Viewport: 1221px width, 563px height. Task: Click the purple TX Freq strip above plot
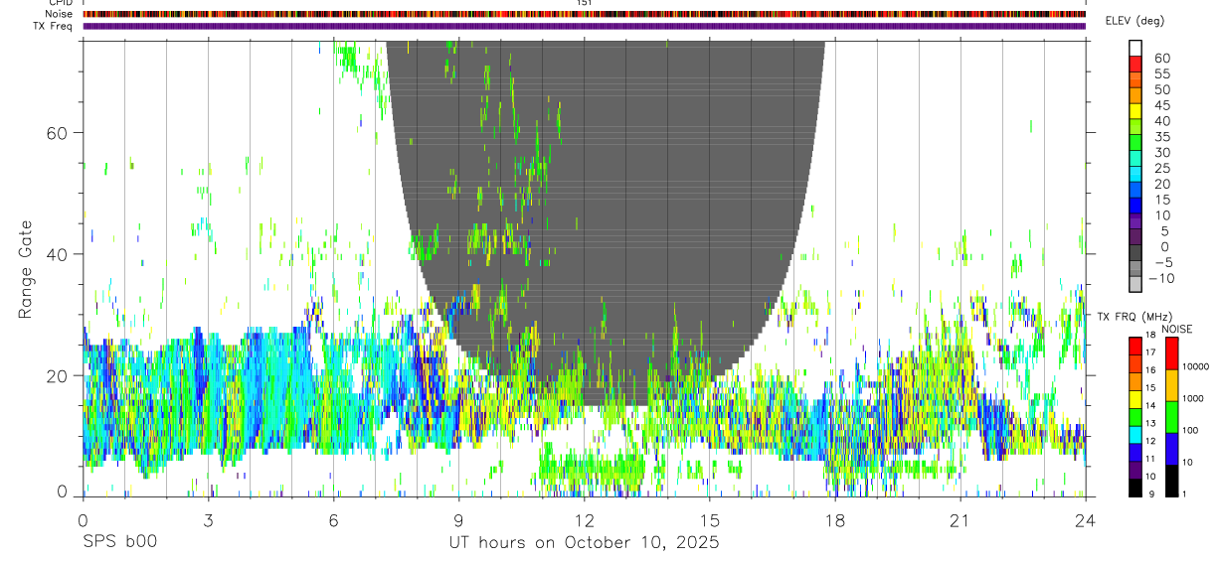(x=585, y=27)
